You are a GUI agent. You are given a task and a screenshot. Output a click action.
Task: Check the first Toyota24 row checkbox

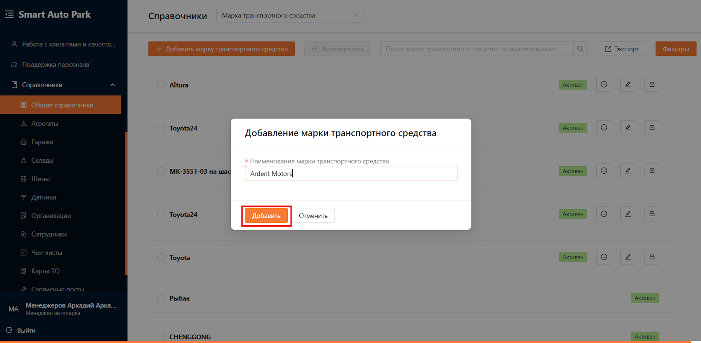161,128
